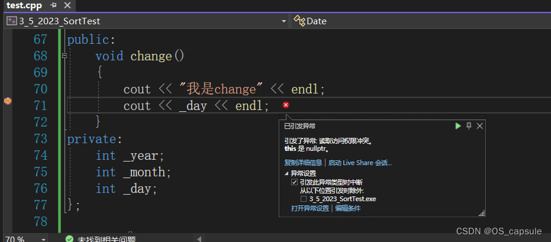Close the test.cpp tab
Image resolution: width=551 pixels, height=242 pixels.
[67, 5]
